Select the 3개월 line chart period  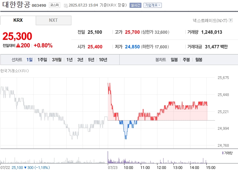coord(57,60)
